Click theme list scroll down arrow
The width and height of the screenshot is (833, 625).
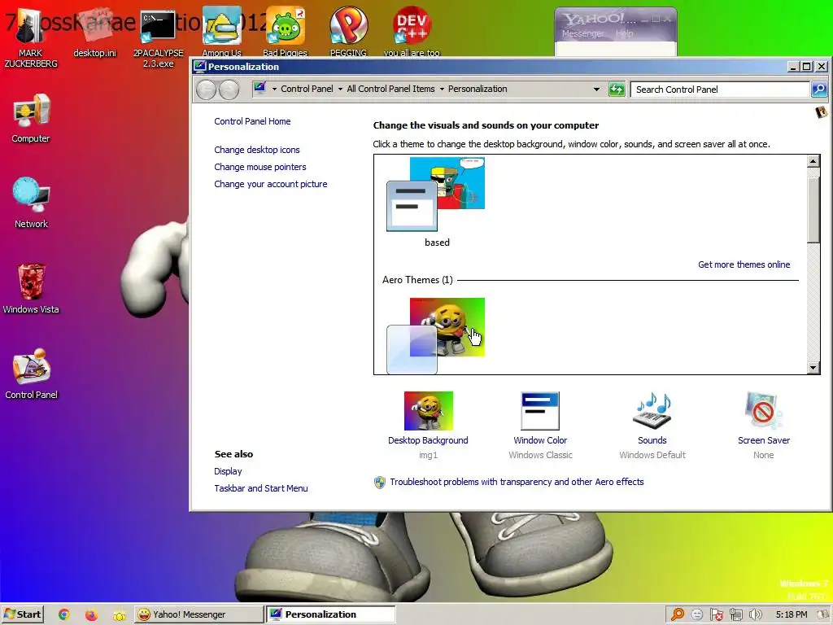coord(813,367)
